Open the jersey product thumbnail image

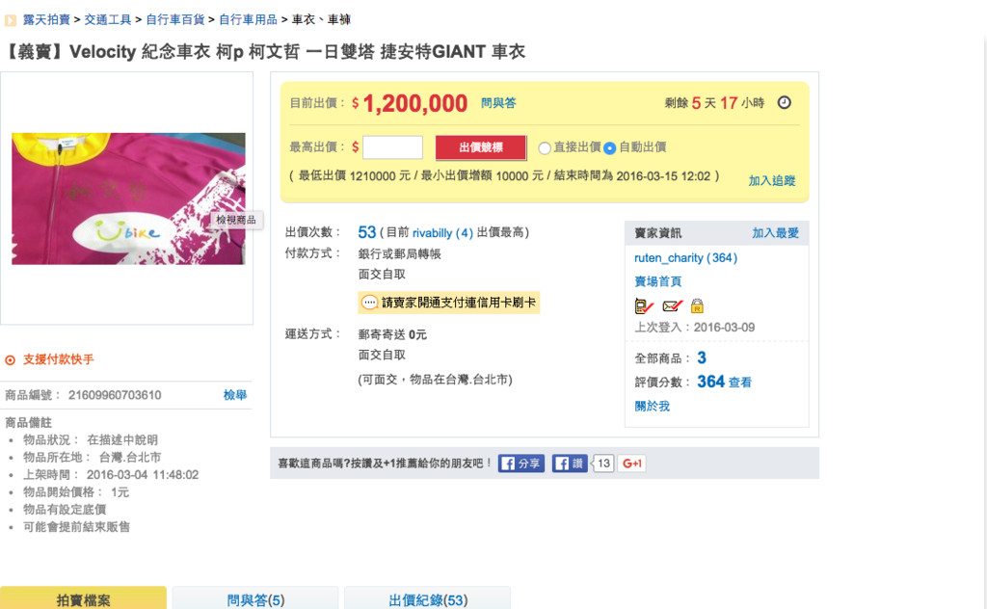[128, 199]
